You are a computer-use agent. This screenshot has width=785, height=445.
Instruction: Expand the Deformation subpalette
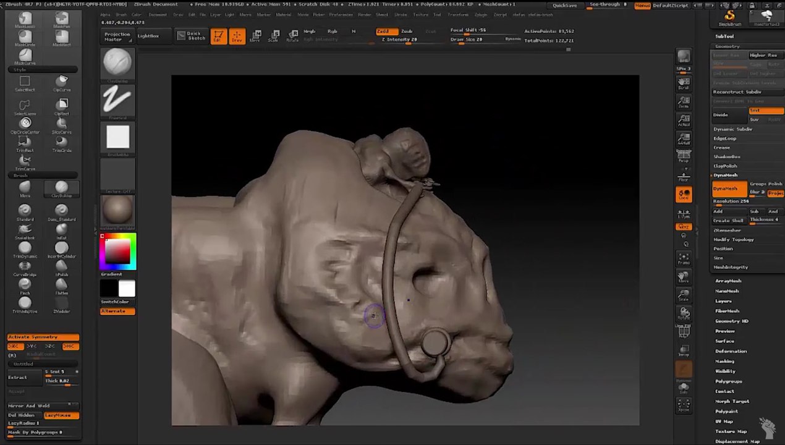point(731,351)
